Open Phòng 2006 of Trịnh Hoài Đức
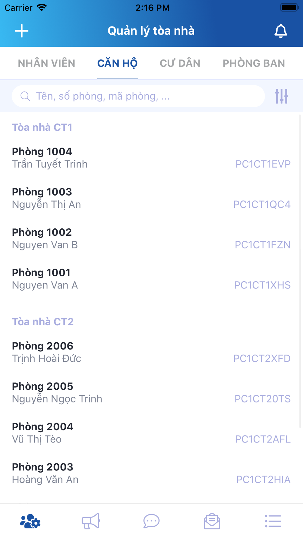The height and width of the screenshot is (540, 303). click(x=151, y=352)
